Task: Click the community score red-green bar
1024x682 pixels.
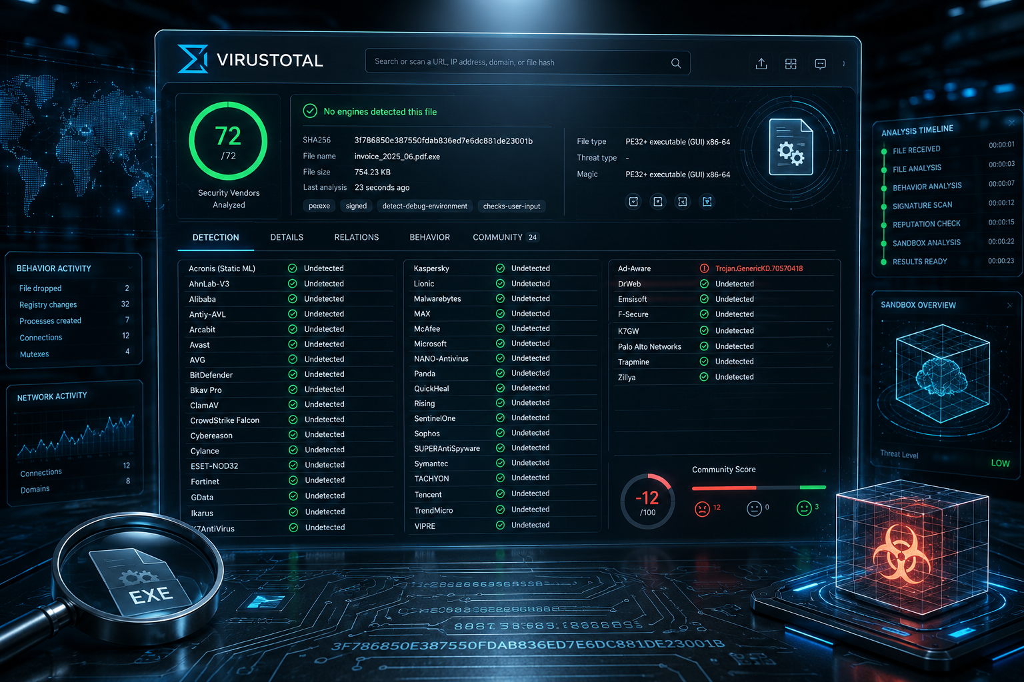Action: (x=759, y=488)
